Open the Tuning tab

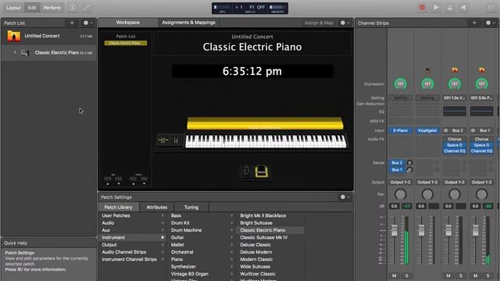[191, 207]
